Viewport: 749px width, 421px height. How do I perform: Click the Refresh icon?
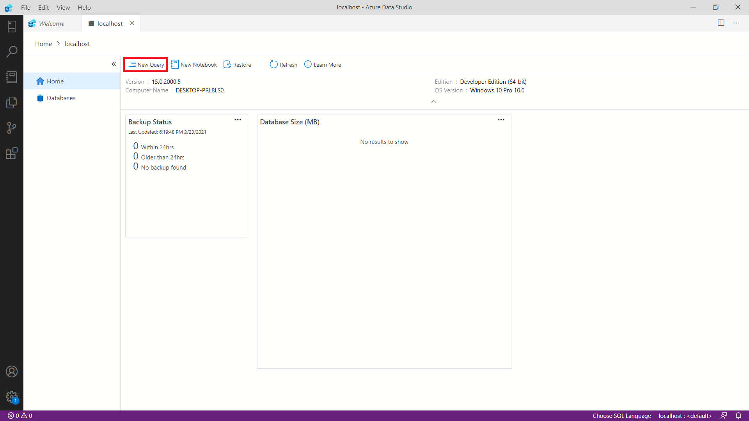pos(274,64)
